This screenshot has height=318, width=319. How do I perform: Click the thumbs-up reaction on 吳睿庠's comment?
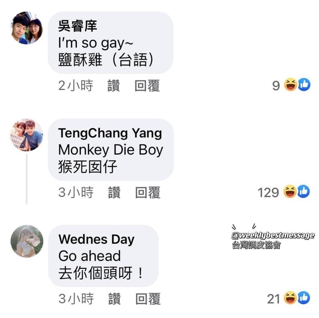(x=304, y=84)
